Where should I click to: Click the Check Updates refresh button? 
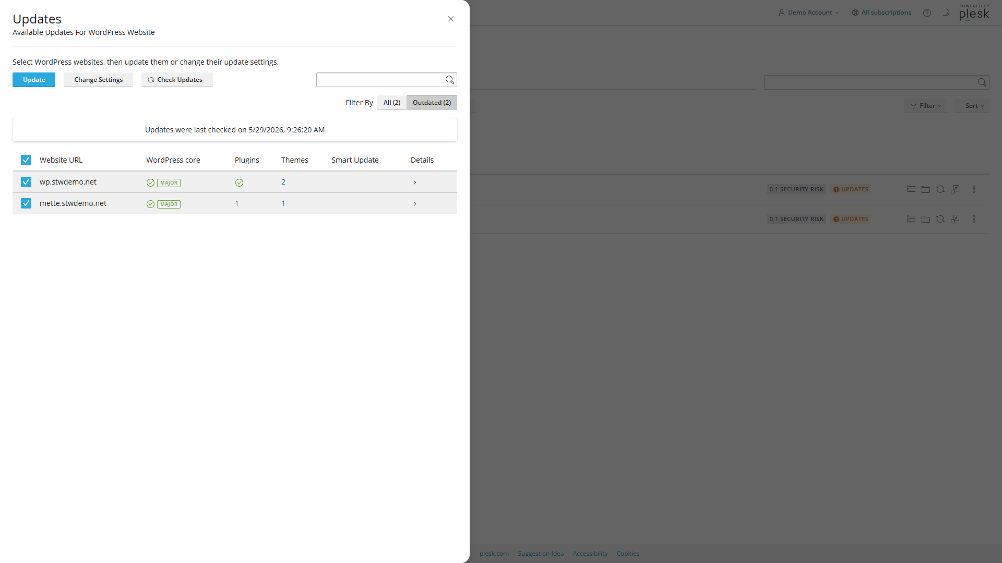click(177, 80)
